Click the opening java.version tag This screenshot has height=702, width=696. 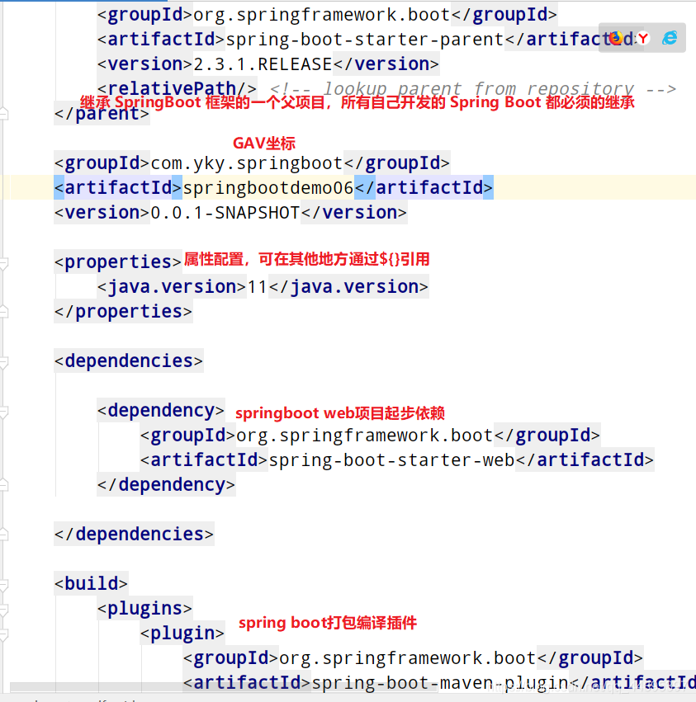coord(172,287)
